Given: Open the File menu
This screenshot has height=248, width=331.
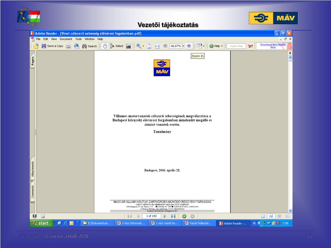Looking at the screenshot, I should point(38,39).
